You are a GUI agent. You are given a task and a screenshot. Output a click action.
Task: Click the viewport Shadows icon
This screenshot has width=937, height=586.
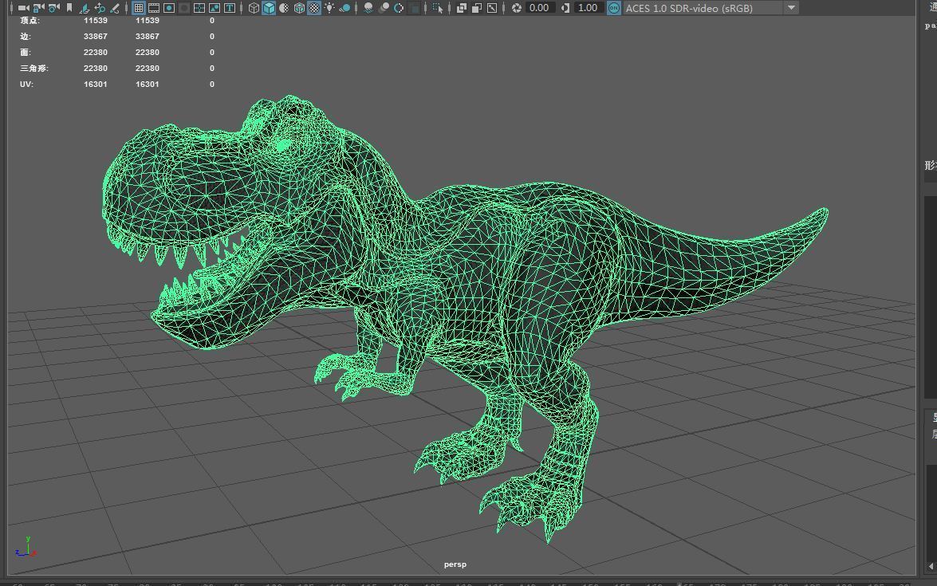point(344,8)
